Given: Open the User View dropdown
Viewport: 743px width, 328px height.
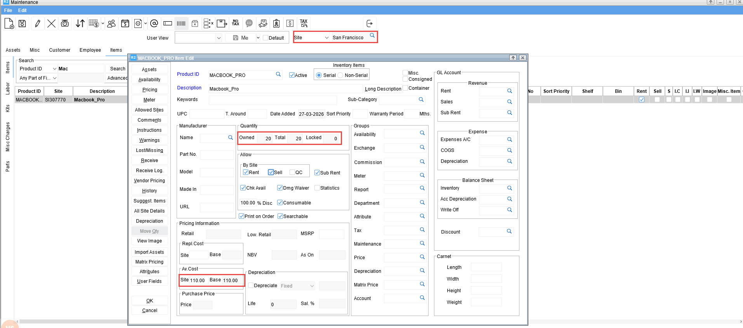Looking at the screenshot, I should (x=219, y=38).
